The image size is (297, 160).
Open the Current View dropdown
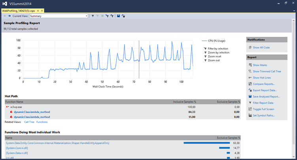[x=86, y=16]
